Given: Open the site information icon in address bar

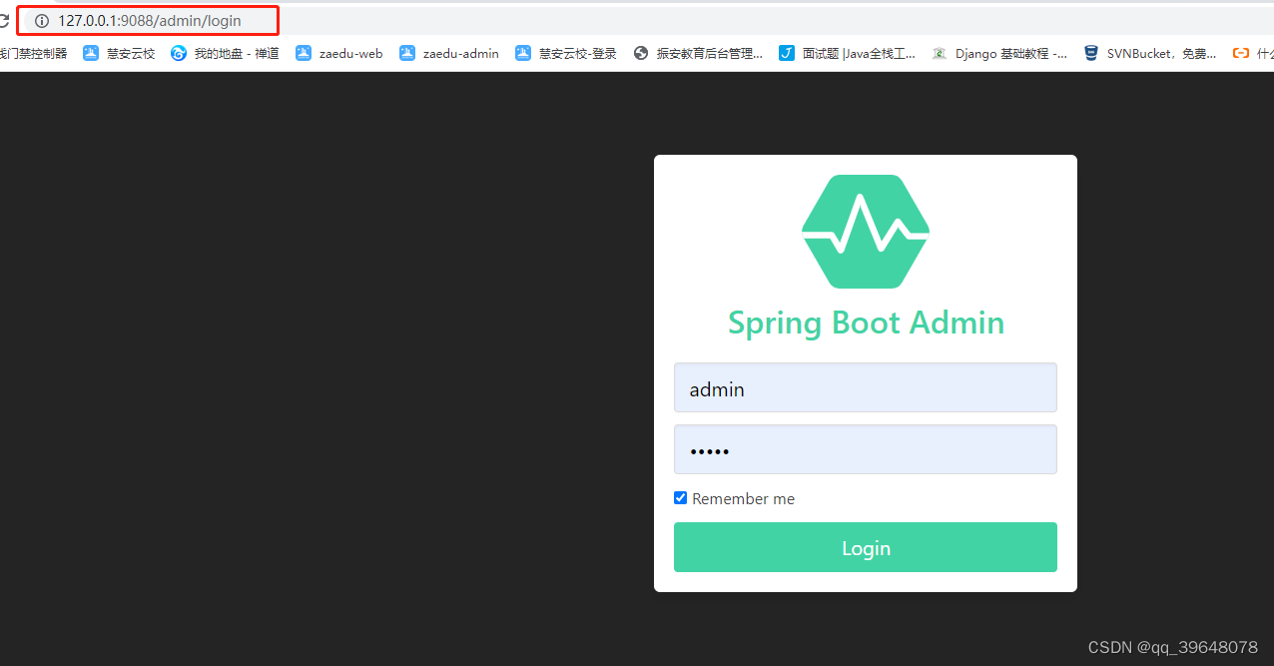Looking at the screenshot, I should tap(42, 21).
